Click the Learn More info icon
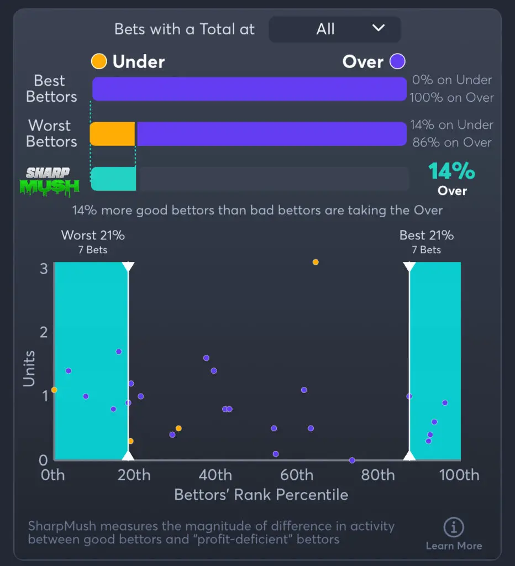This screenshot has height=566, width=515. coord(454,527)
